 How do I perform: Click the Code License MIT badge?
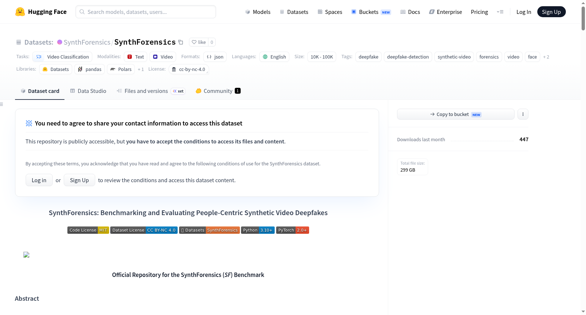[x=88, y=230]
